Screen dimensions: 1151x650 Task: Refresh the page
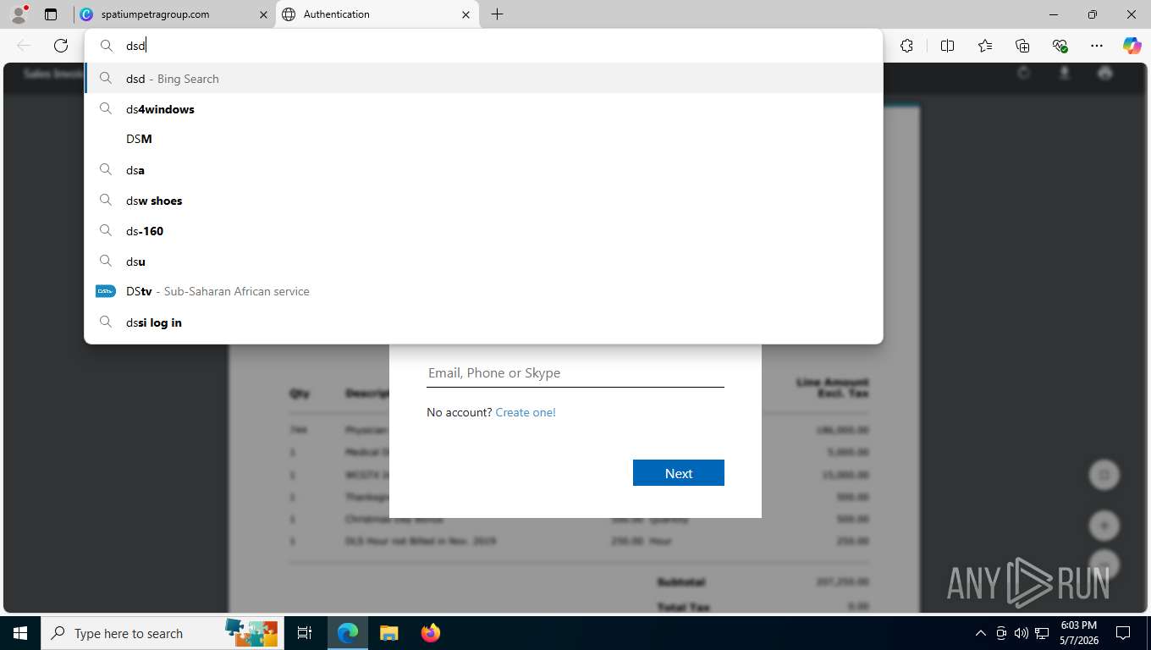61,46
